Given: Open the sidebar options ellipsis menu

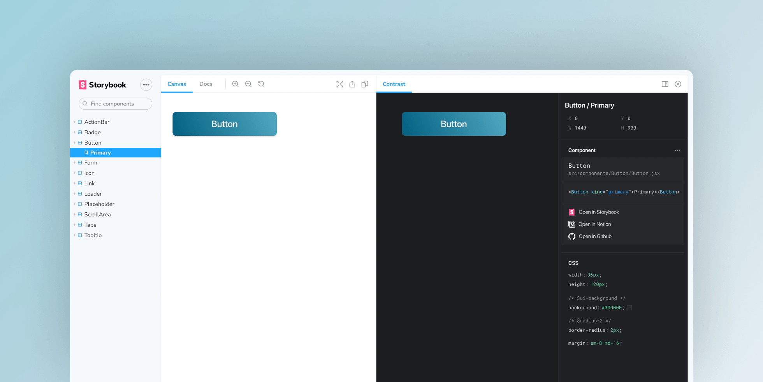Looking at the screenshot, I should click(146, 84).
